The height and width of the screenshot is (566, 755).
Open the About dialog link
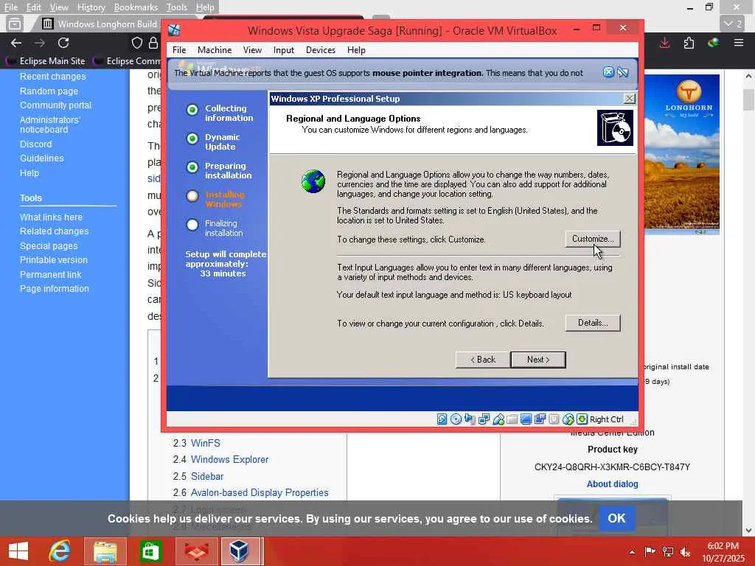[613, 484]
